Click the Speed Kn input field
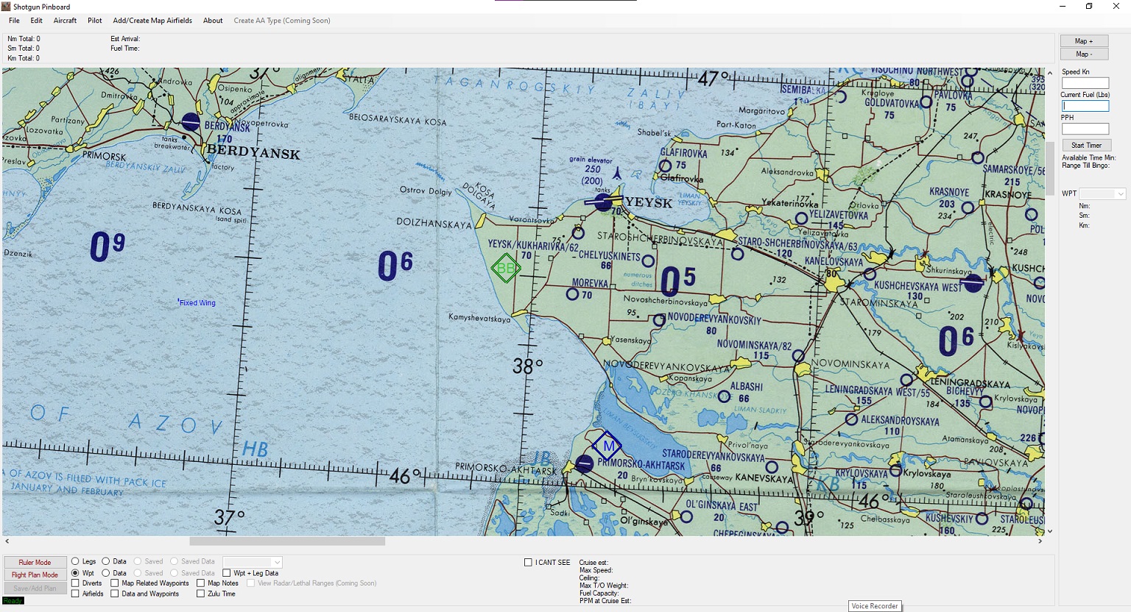 [x=1085, y=83]
